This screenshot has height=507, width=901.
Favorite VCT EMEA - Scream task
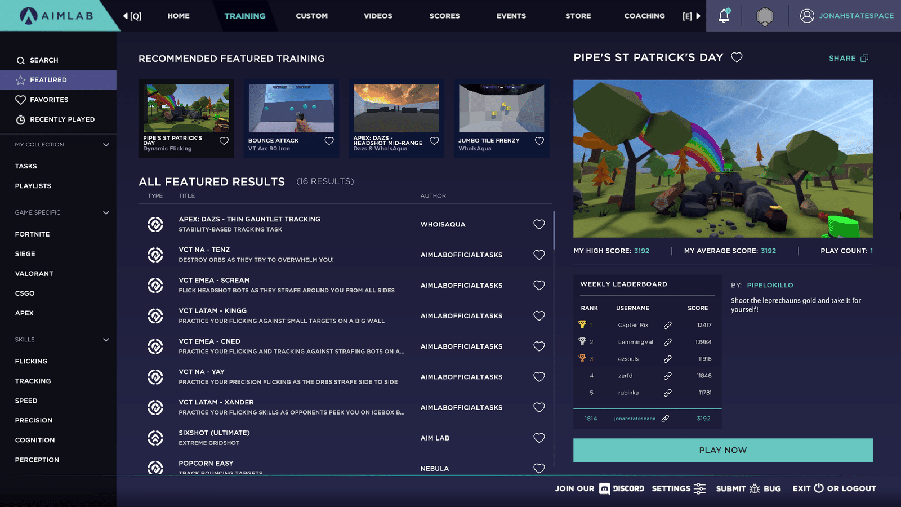(539, 285)
